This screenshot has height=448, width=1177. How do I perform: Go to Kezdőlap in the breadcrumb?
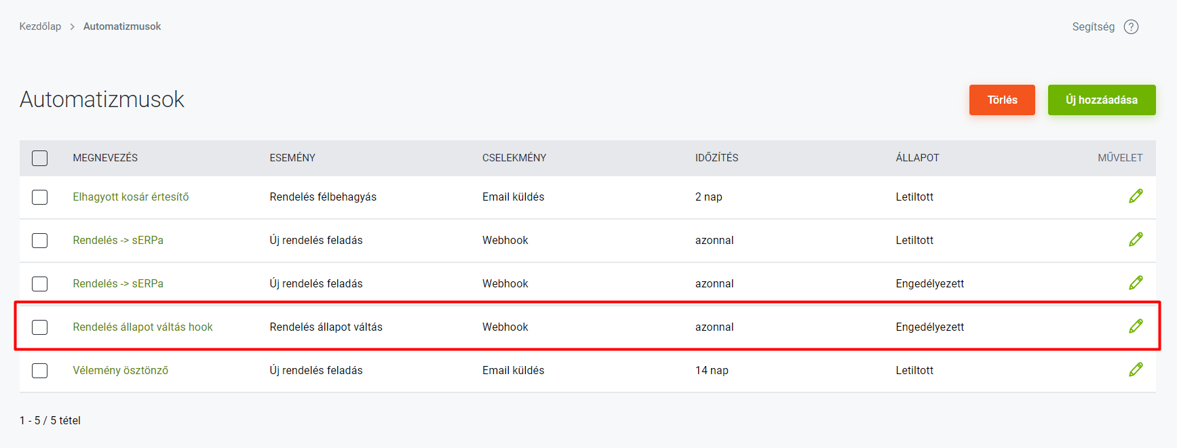click(40, 26)
